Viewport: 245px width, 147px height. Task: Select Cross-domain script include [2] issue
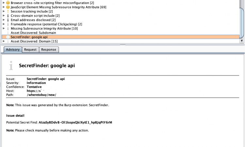pyautogui.click(x=35, y=16)
